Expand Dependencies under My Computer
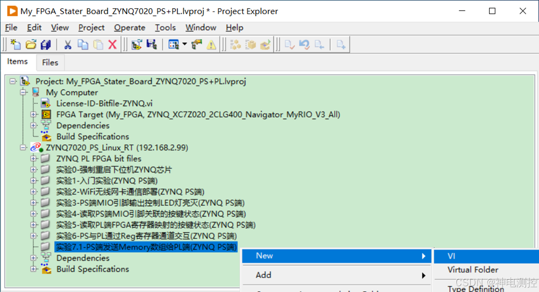The image size is (539, 292). [33, 125]
